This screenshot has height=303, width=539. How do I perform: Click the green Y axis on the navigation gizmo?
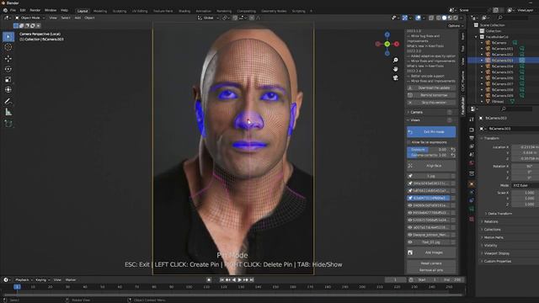click(x=387, y=44)
